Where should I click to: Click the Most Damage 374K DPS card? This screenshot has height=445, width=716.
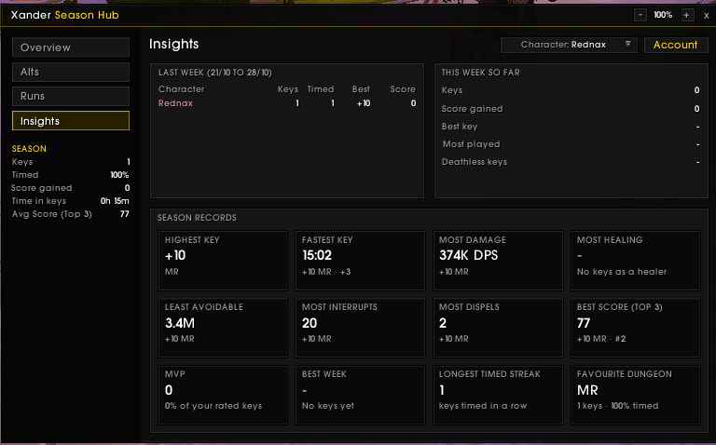[x=498, y=261]
